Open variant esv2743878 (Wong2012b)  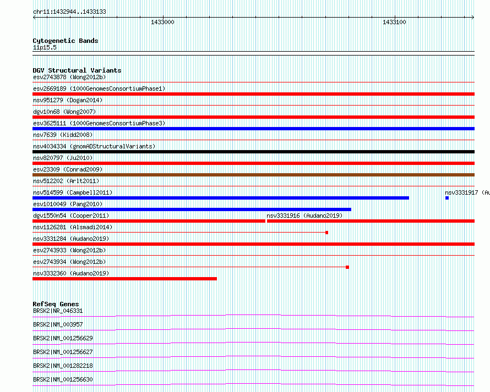click(69, 77)
